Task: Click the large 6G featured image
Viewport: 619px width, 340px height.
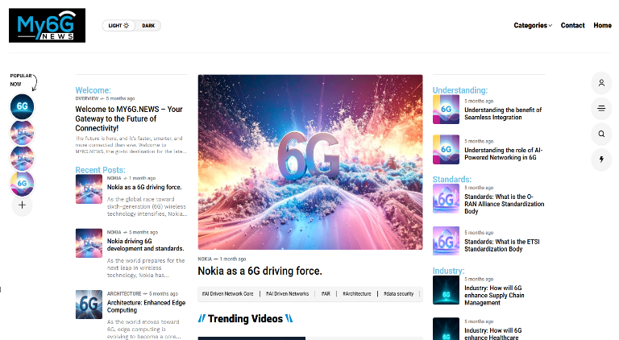Action: tap(310, 162)
